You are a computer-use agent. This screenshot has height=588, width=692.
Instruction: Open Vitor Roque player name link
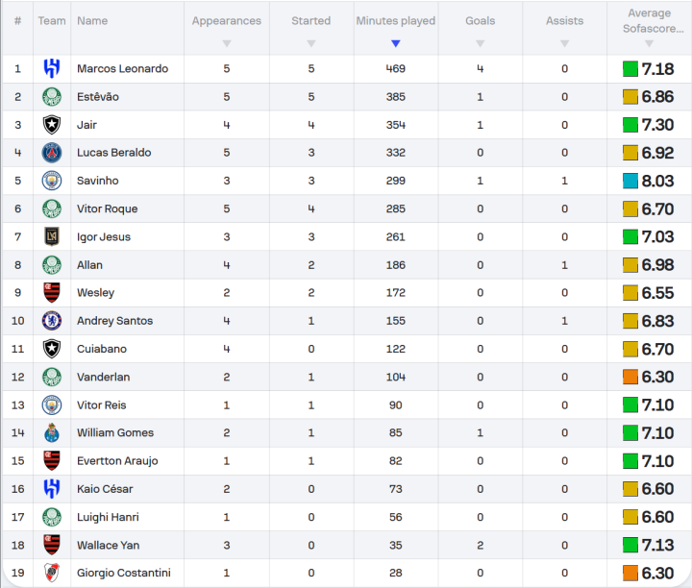coord(107,209)
